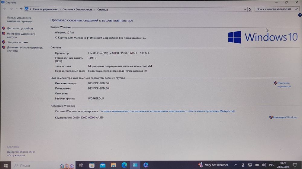Click workgroup value 'WORKGROUP'
302x169 pixels.
pyautogui.click(x=96, y=98)
